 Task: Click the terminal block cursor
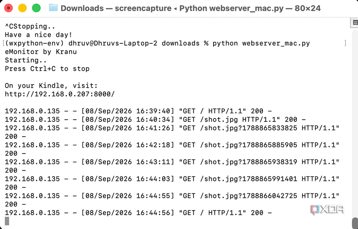pos(7,221)
